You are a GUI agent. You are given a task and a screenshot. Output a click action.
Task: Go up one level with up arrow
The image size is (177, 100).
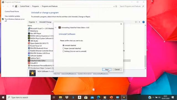13,6
